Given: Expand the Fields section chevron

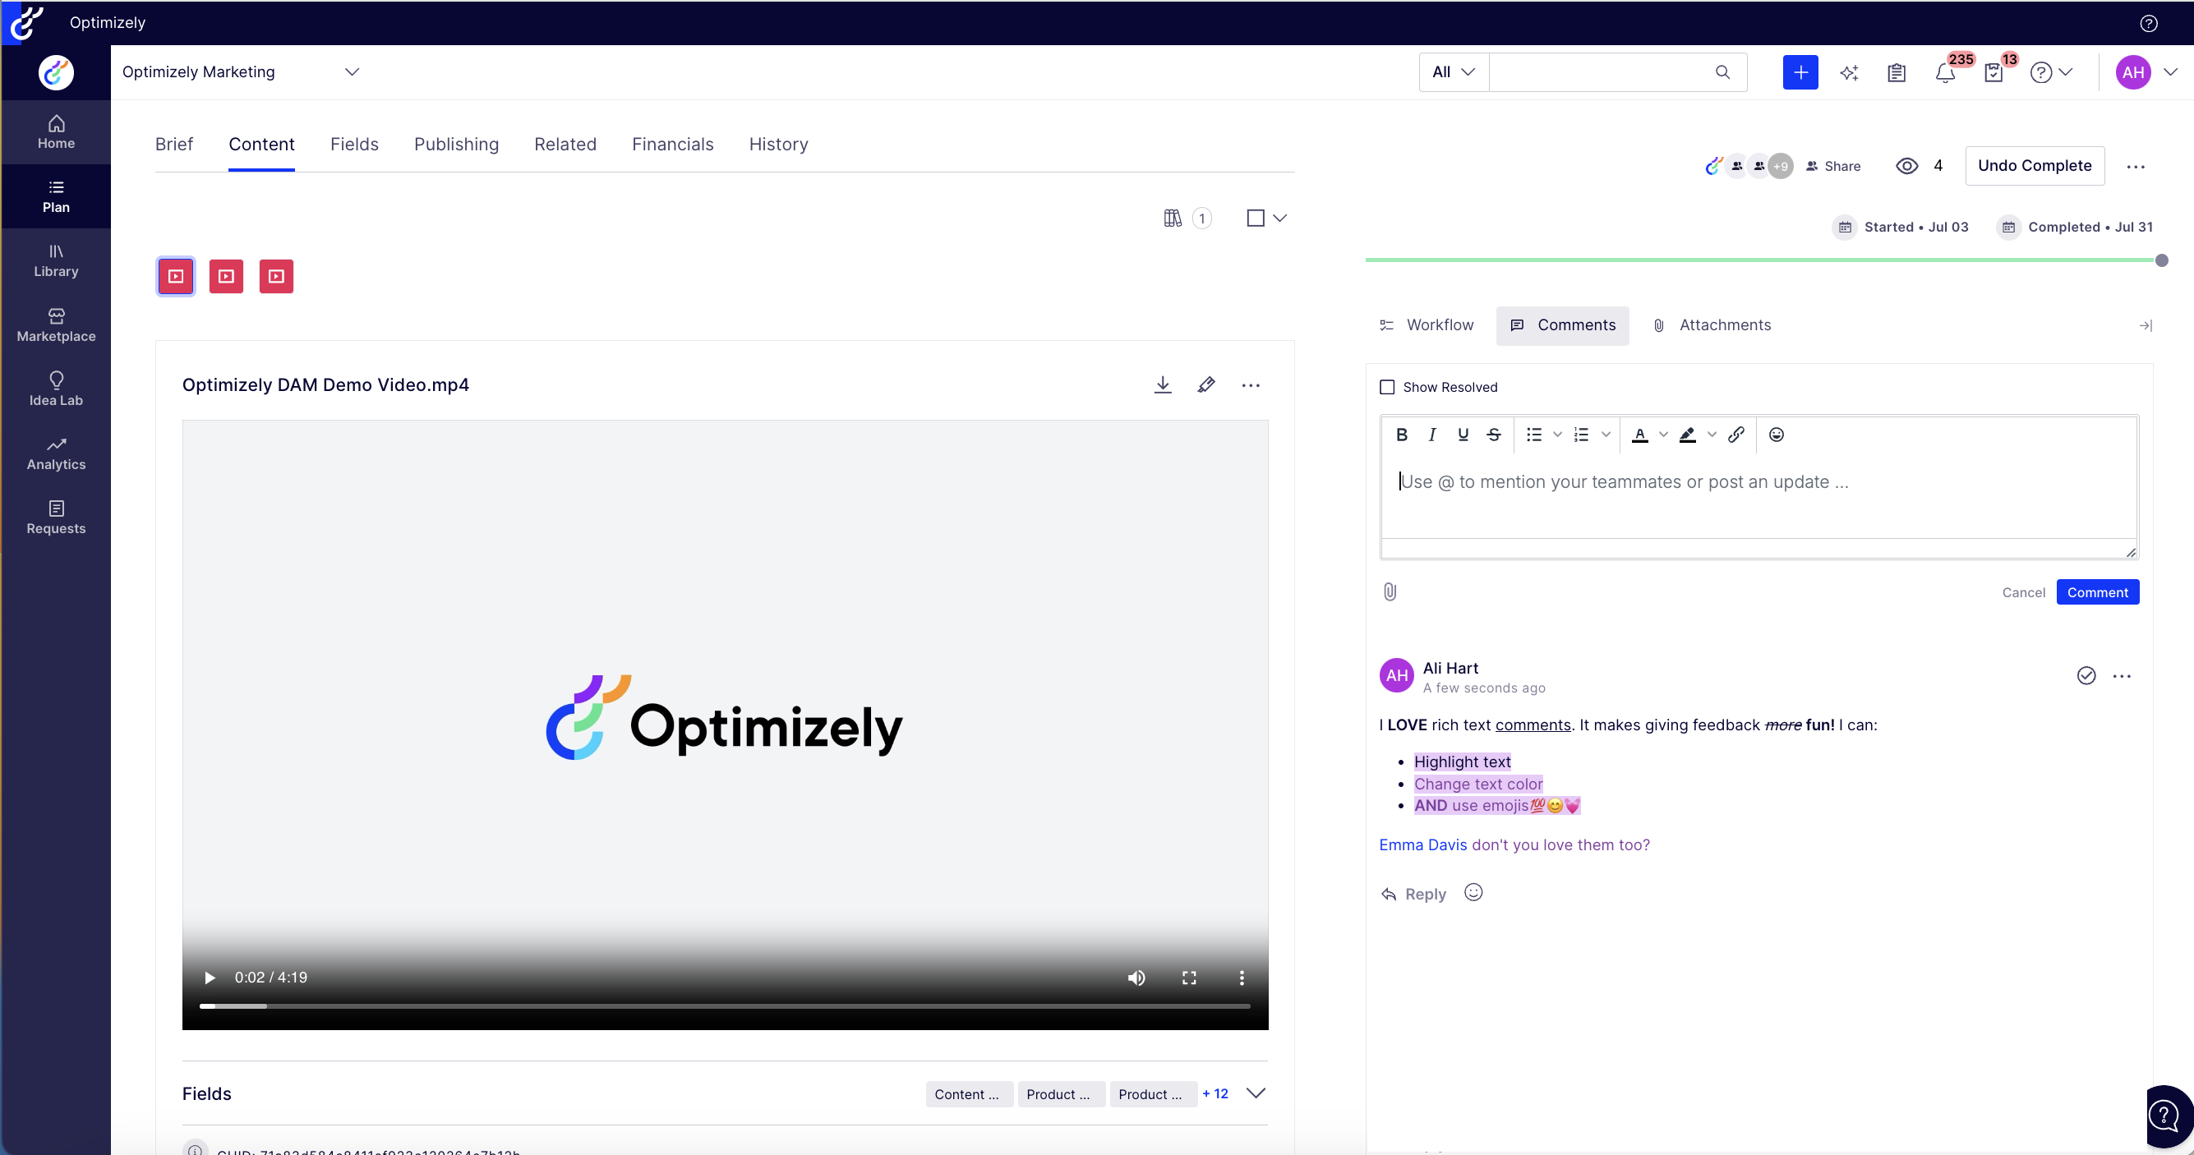Looking at the screenshot, I should [1255, 1093].
